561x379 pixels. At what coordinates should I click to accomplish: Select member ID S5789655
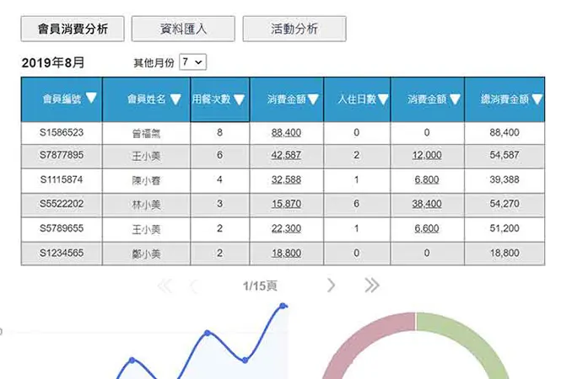click(62, 228)
